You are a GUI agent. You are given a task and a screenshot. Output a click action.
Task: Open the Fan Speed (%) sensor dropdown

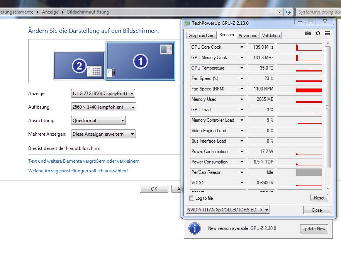click(242, 78)
